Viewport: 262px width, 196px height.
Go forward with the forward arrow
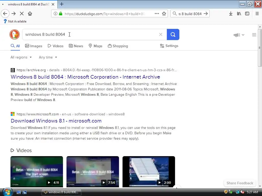[14, 14]
